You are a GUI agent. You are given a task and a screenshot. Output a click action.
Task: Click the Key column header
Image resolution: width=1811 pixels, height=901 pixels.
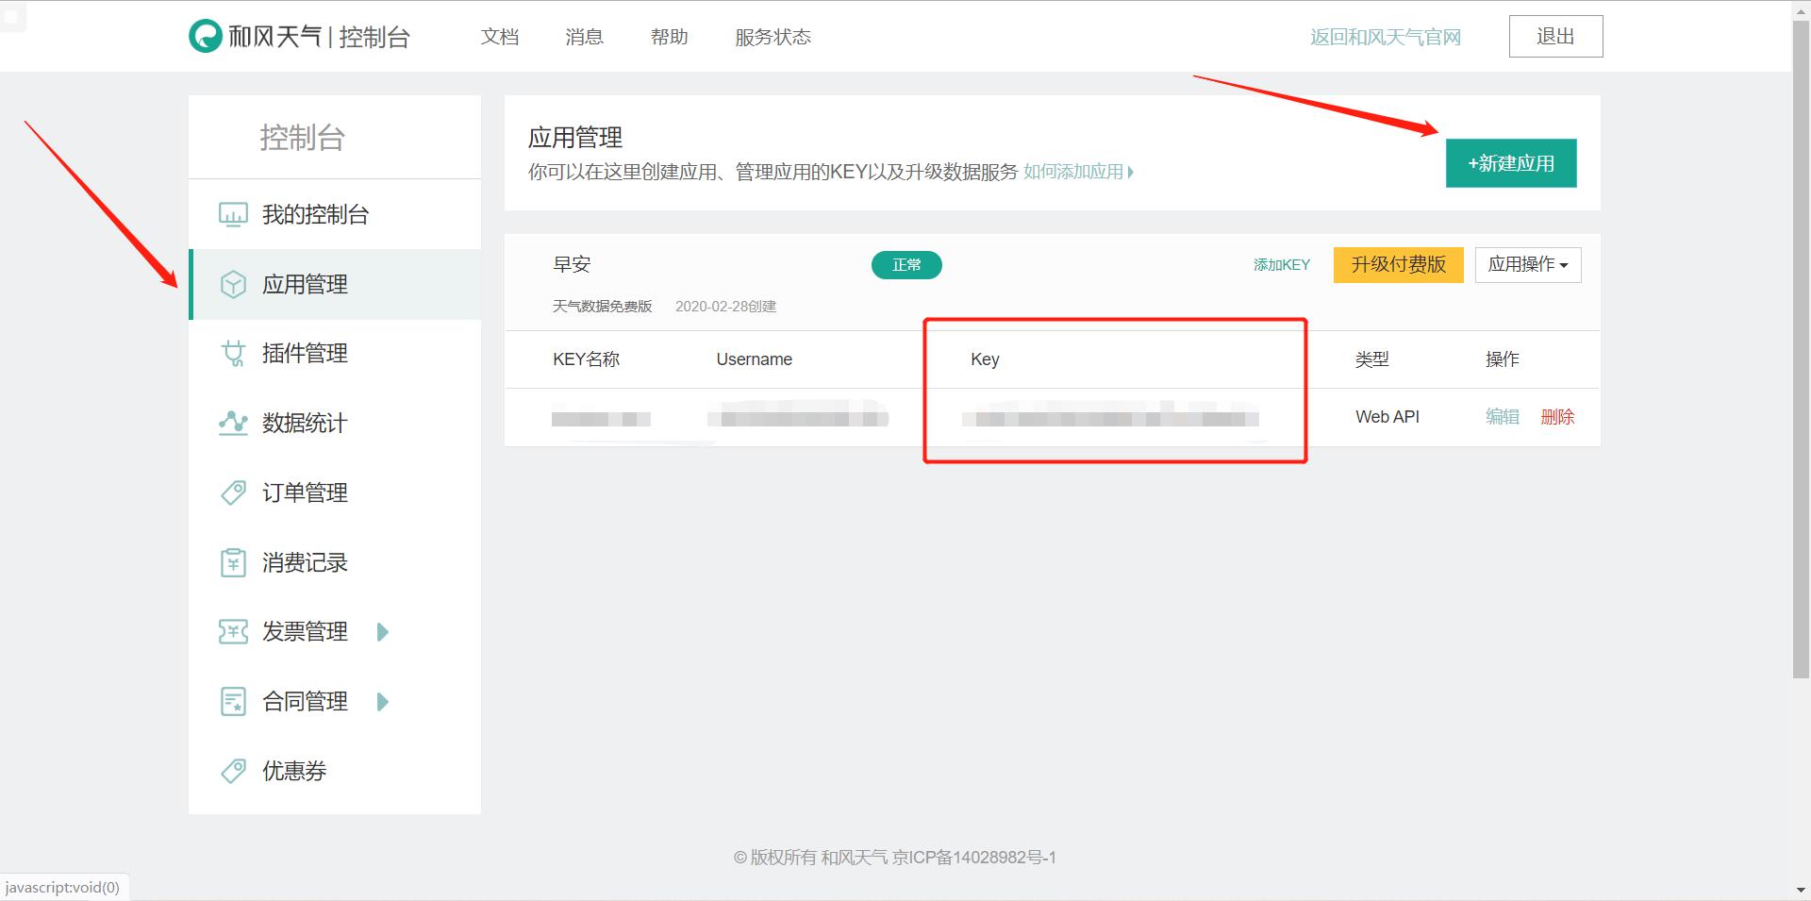[985, 359]
